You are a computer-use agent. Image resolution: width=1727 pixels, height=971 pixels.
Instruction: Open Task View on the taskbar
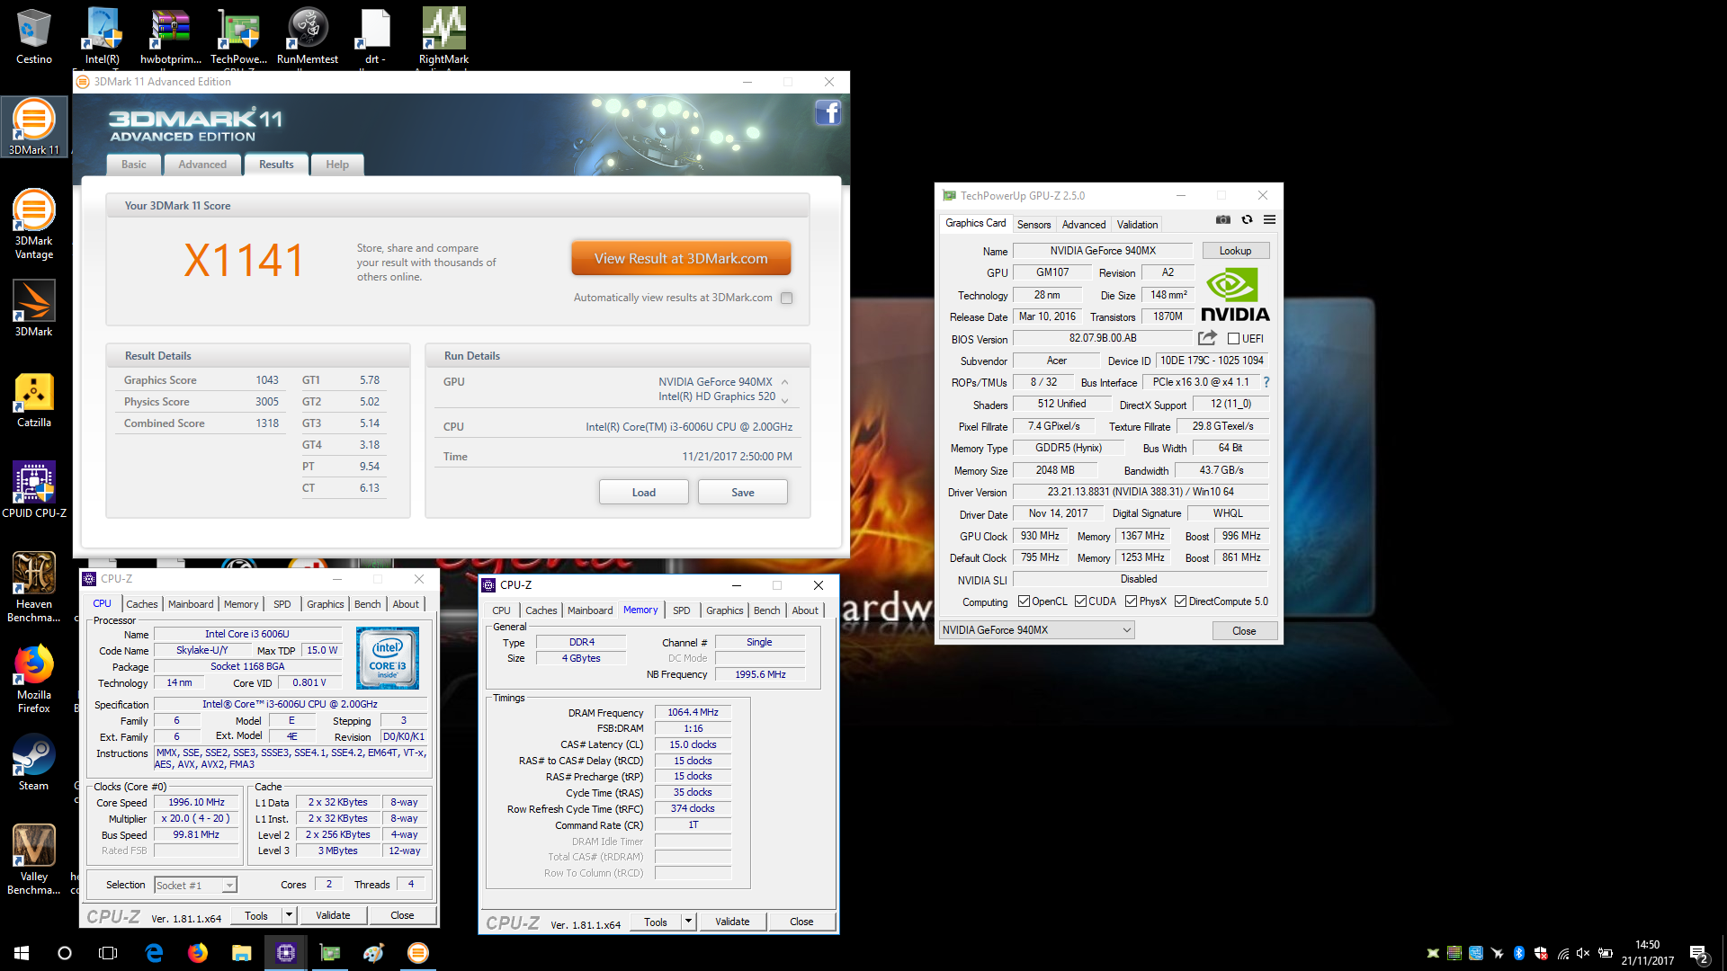108,953
